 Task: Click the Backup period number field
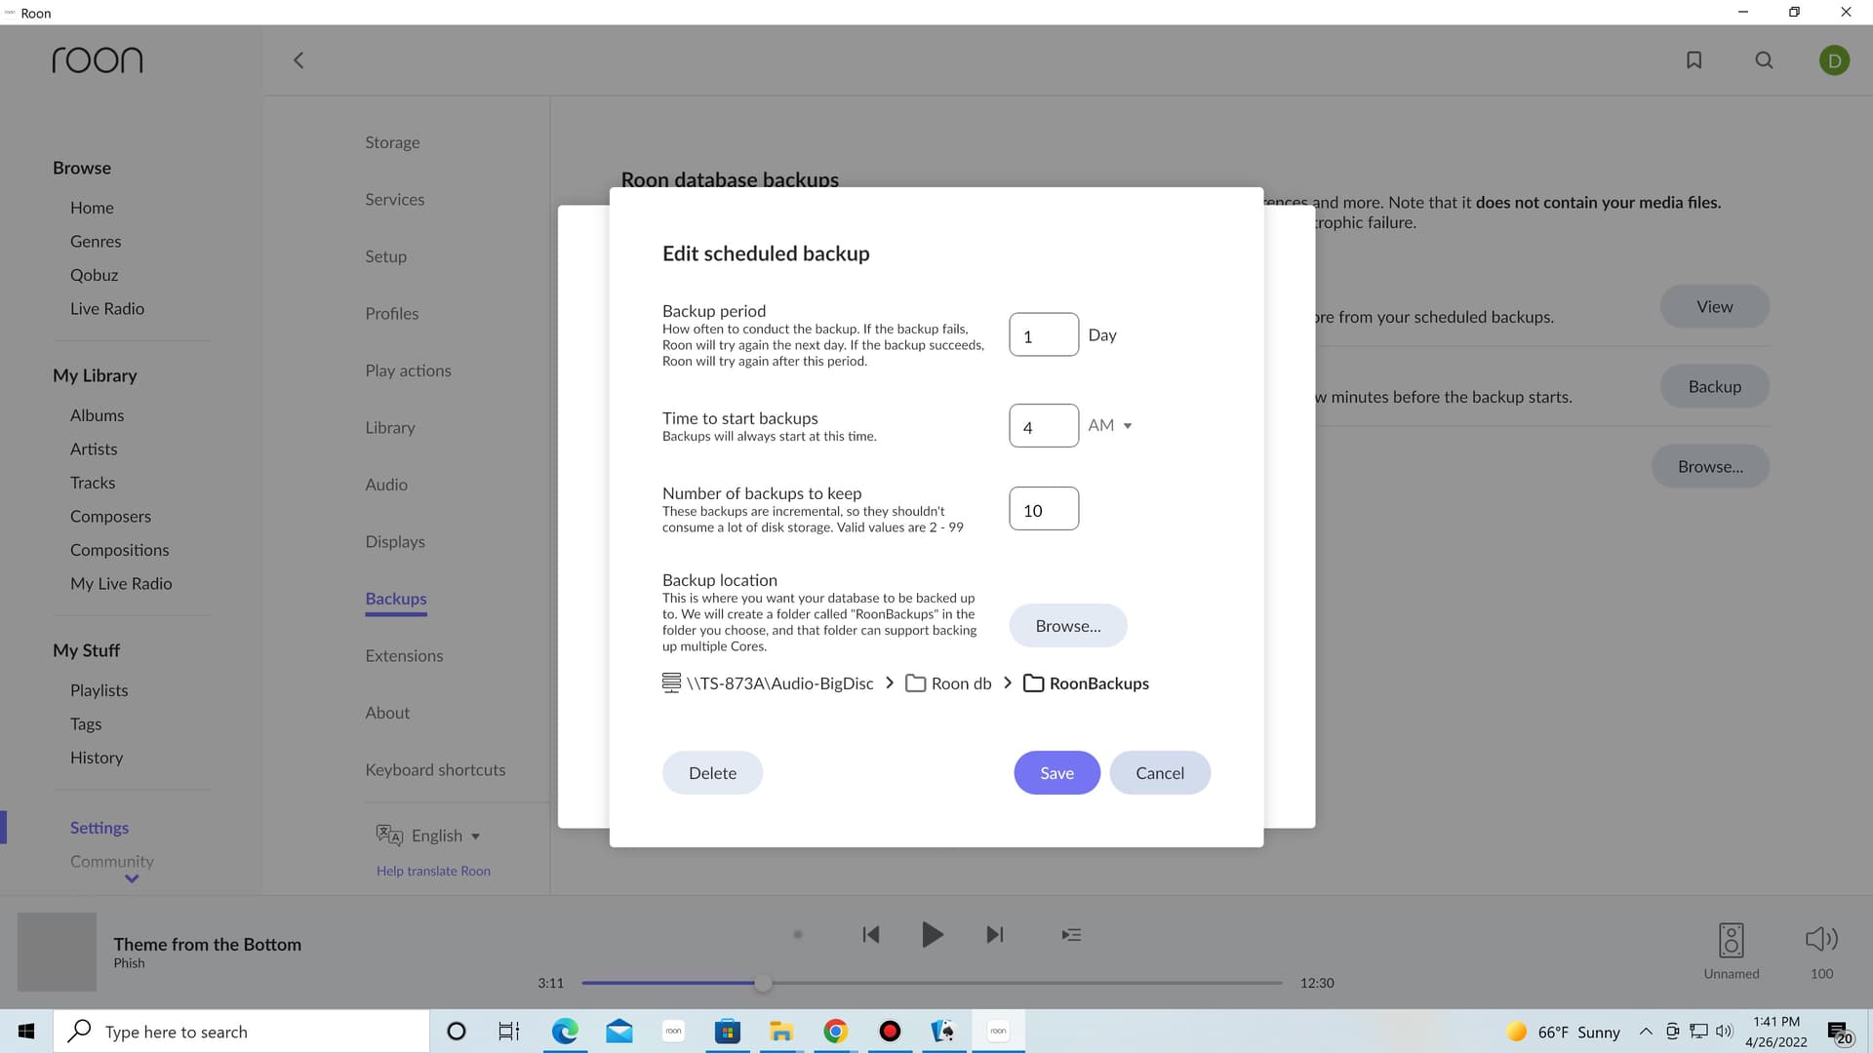point(1044,334)
